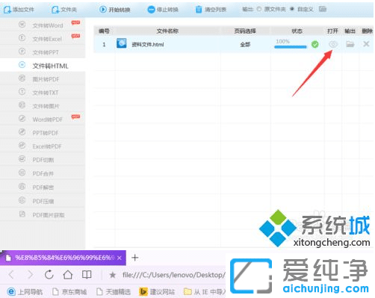This screenshot has width=375, height=298.
Task: Close the browser tab
Action: click(x=120, y=258)
